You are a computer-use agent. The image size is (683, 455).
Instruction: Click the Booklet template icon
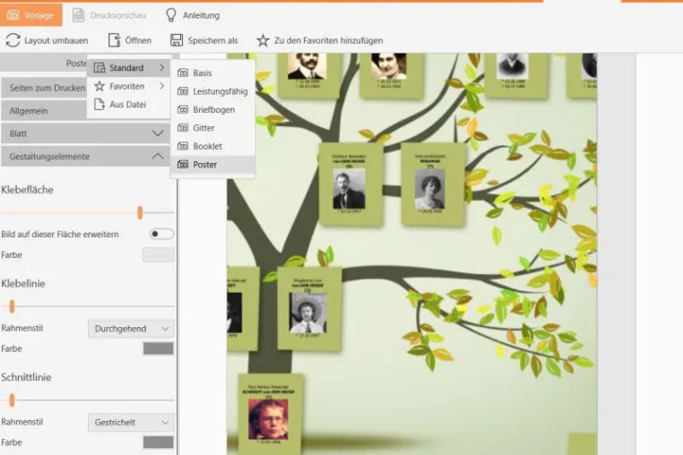(x=183, y=146)
